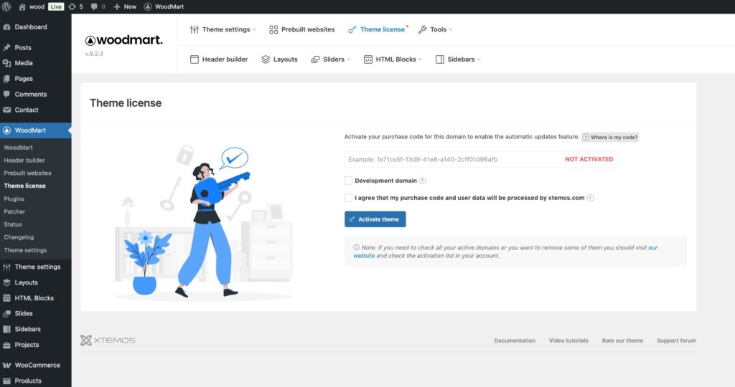This screenshot has width=735, height=387.
Task: Select the Posts pin icon
Action: pos(6,47)
